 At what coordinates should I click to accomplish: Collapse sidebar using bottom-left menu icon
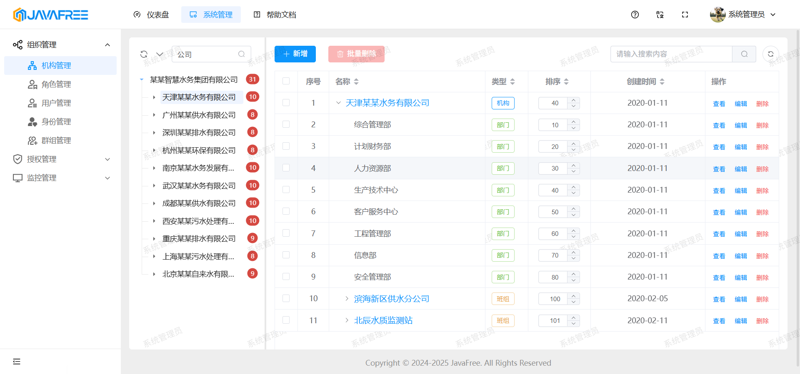(17, 361)
